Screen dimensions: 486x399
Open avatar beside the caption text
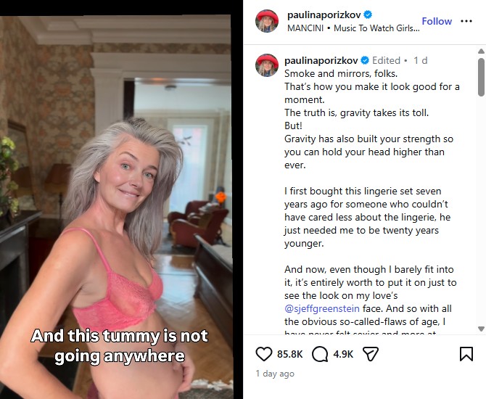tap(267, 65)
